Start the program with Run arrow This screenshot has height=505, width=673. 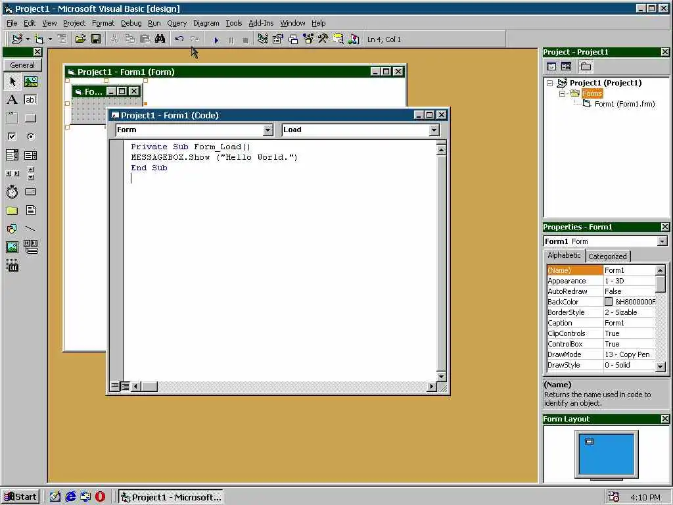216,40
